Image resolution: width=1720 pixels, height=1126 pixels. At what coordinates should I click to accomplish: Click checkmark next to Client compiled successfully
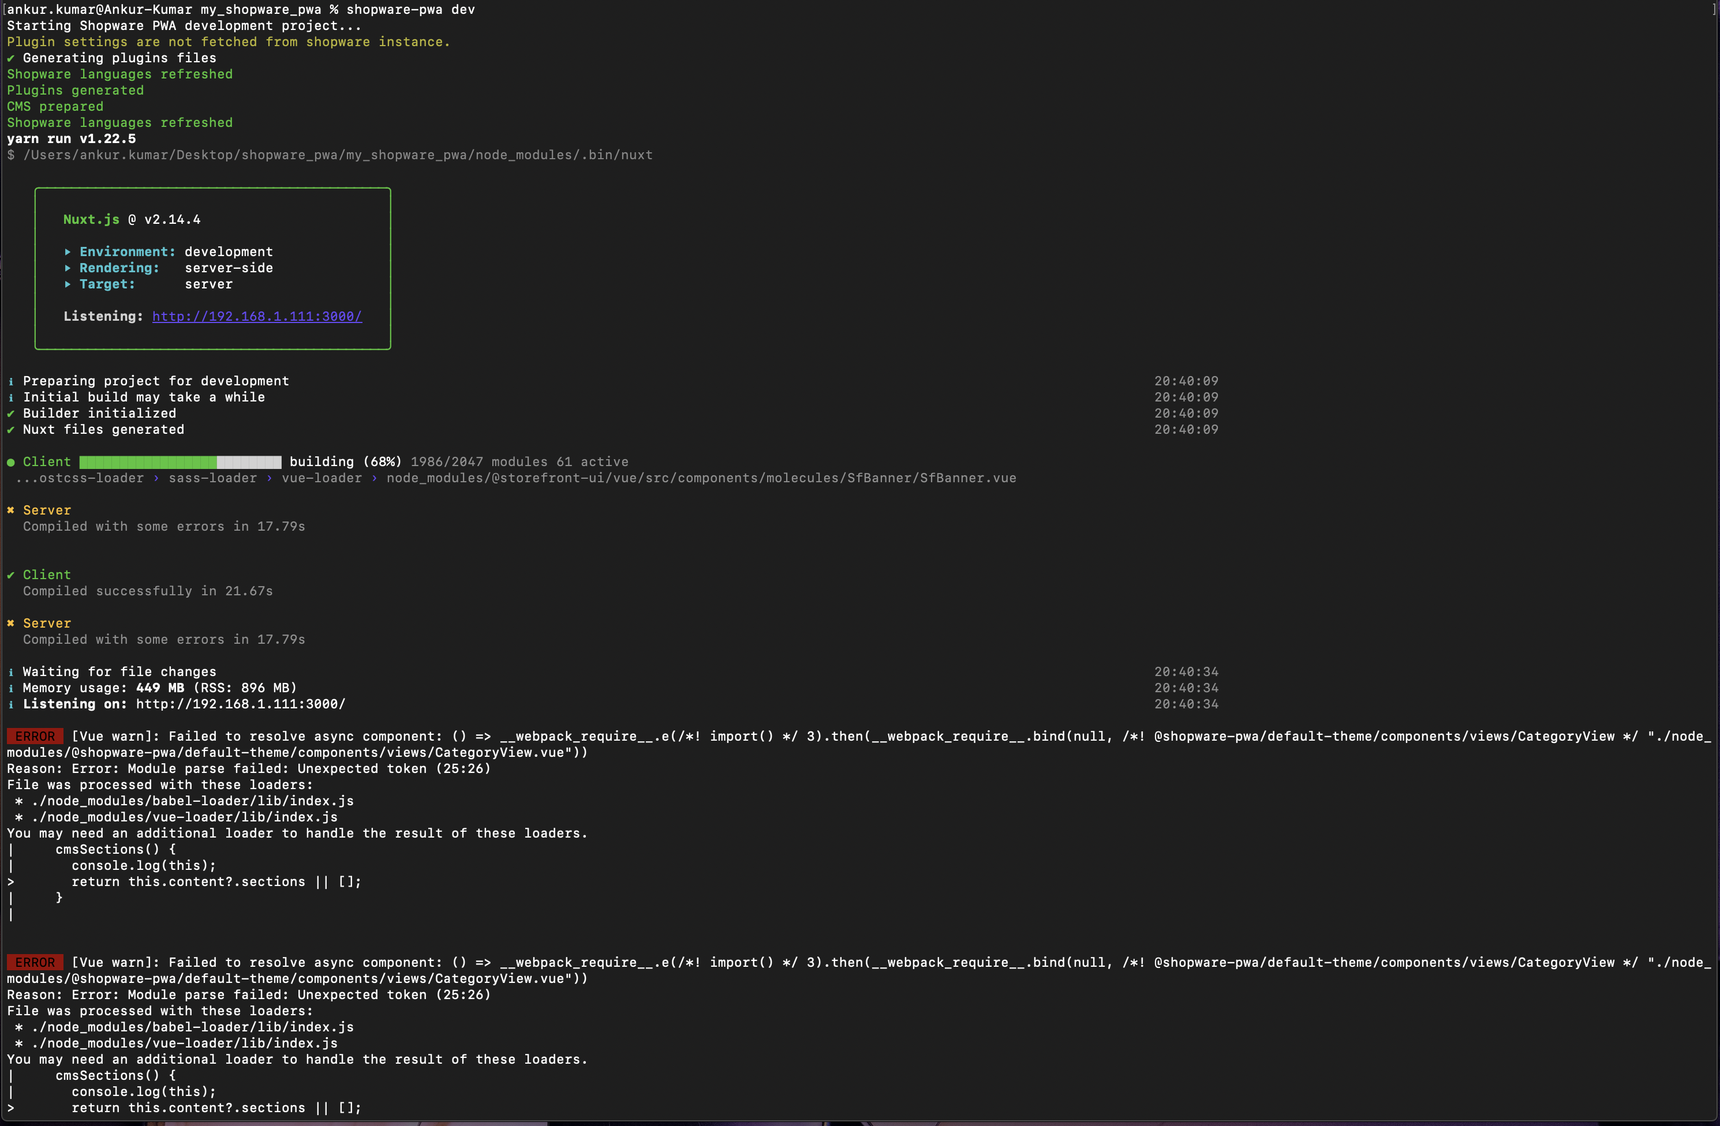pyautogui.click(x=11, y=576)
